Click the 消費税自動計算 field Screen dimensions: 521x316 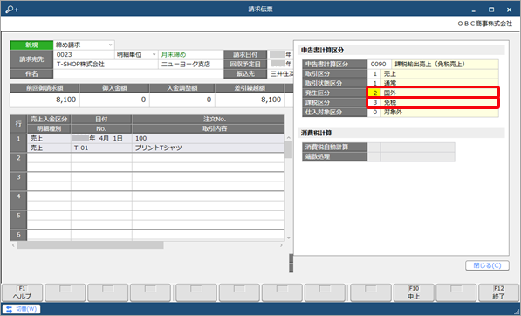[x=411, y=147]
